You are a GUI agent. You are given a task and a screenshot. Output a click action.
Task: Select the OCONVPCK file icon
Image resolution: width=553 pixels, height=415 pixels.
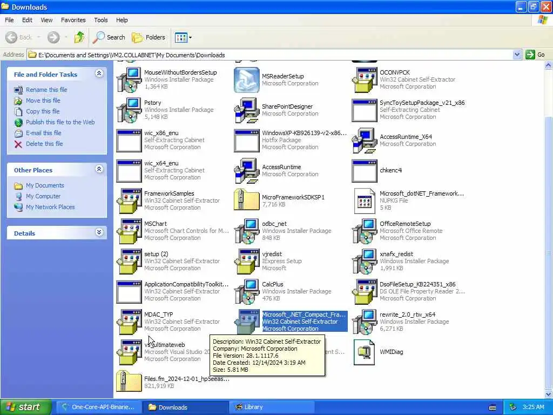pyautogui.click(x=365, y=80)
